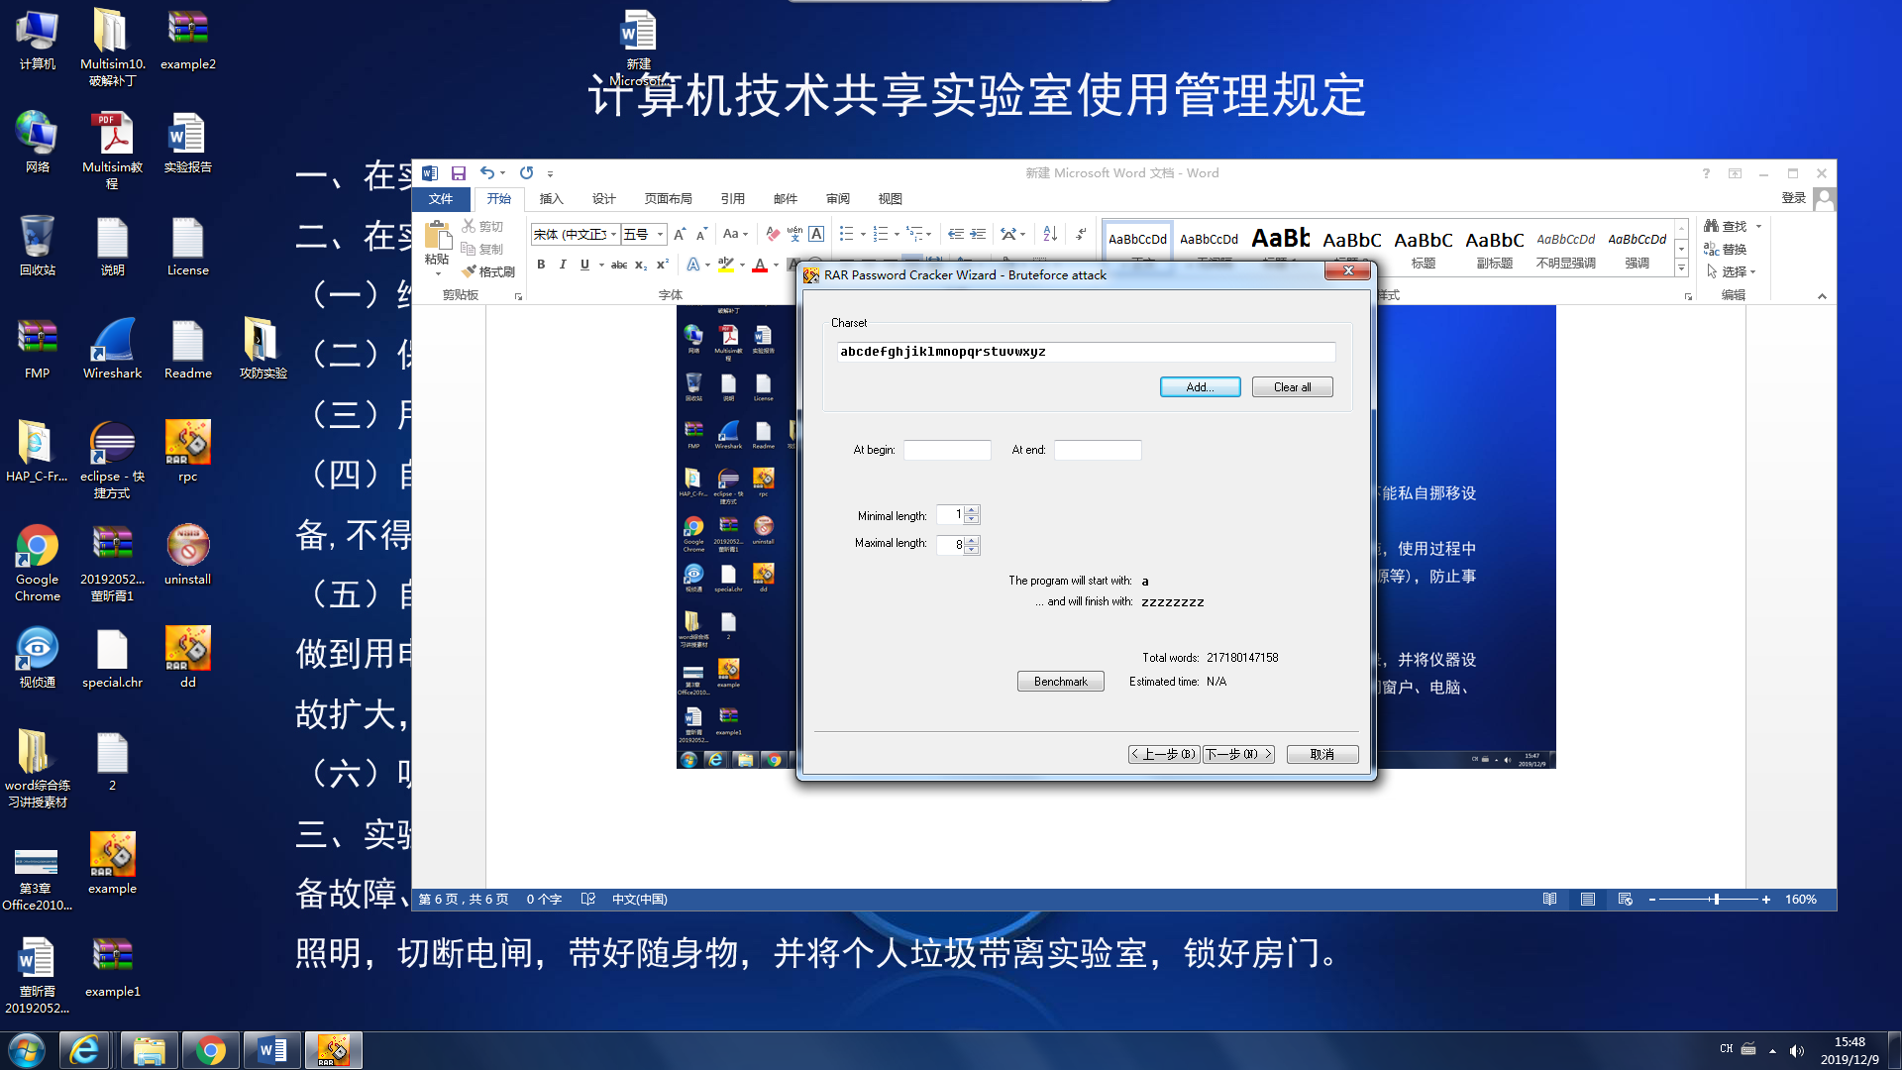Open Wireshark from the desktop
The image size is (1902, 1070).
tap(112, 349)
